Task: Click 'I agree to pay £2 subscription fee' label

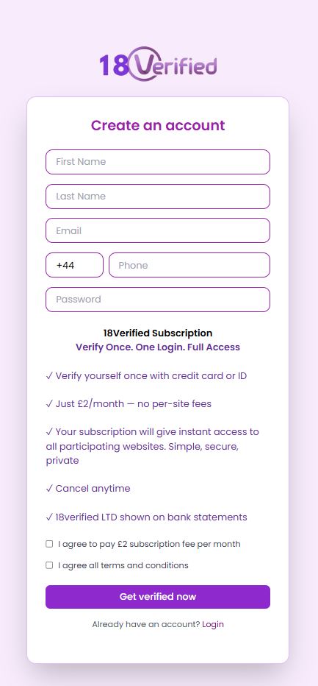Action: pyautogui.click(x=149, y=544)
